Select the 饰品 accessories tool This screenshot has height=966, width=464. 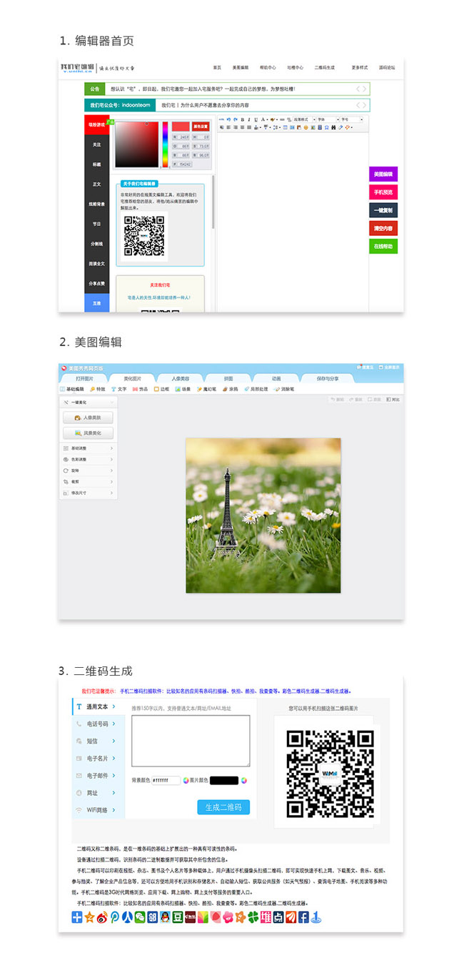tap(141, 389)
